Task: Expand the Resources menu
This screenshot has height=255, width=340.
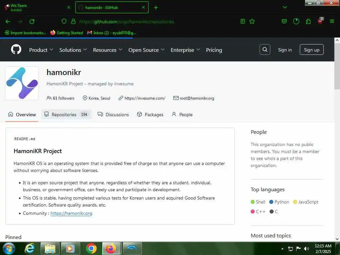Action: pyautogui.click(x=108, y=50)
